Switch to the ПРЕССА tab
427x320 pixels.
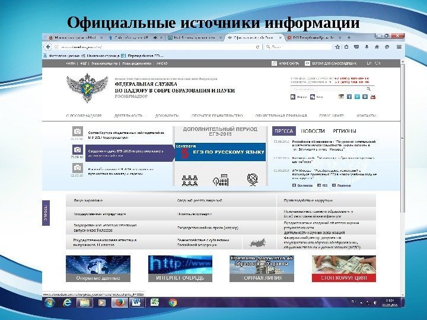pyautogui.click(x=283, y=131)
